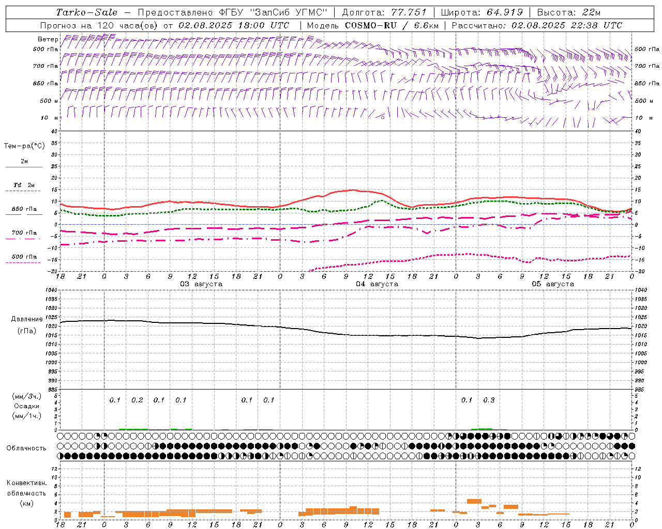Click the 'Осадки' precipitation label
662x529 pixels.
tap(27, 406)
